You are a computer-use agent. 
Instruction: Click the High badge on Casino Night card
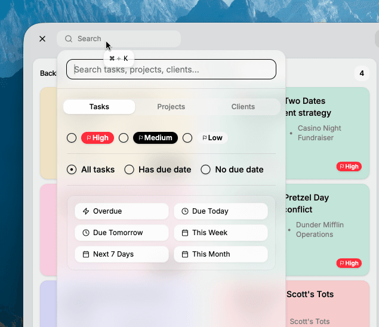[x=349, y=166]
